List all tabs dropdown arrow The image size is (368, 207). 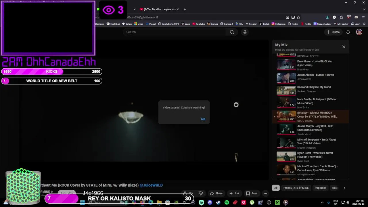364,9
